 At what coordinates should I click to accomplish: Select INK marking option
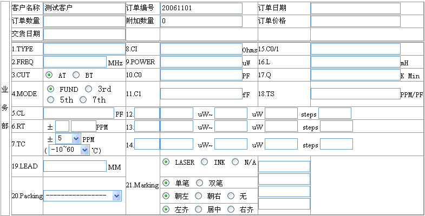[204, 162]
